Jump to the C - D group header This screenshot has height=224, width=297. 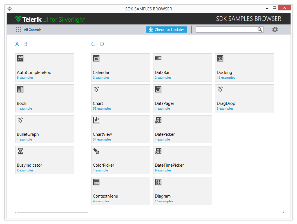pyautogui.click(x=98, y=44)
